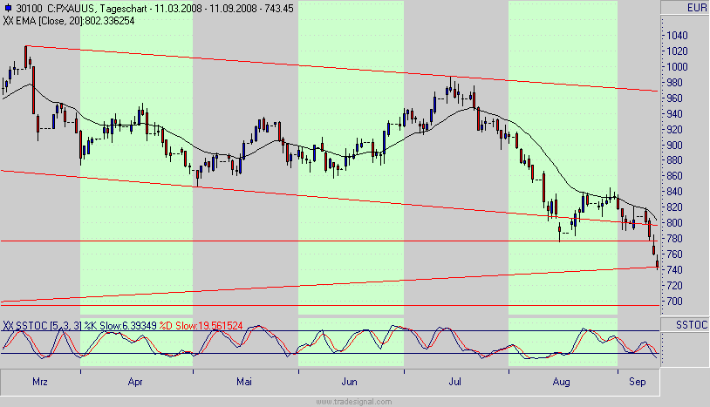Click the Jun month label
Viewport: 710px width, 407px height.
coord(349,382)
